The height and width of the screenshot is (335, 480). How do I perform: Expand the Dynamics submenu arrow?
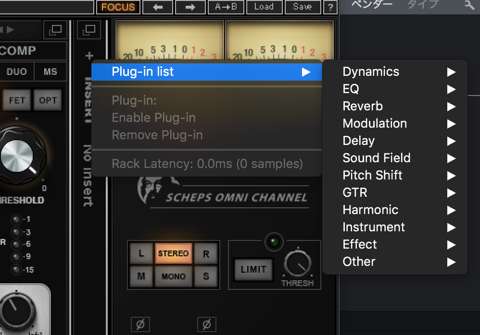pos(451,72)
